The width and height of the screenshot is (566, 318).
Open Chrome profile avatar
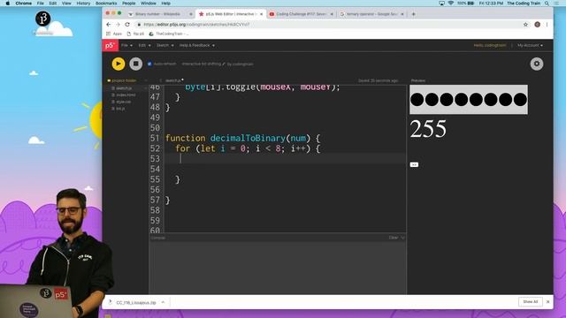tap(537, 25)
